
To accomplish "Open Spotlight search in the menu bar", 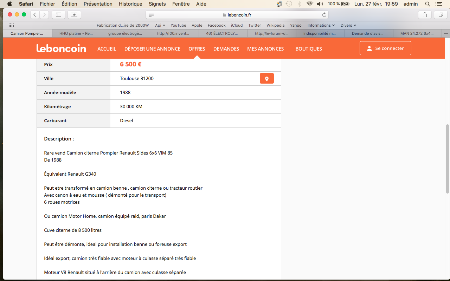I will [427, 4].
